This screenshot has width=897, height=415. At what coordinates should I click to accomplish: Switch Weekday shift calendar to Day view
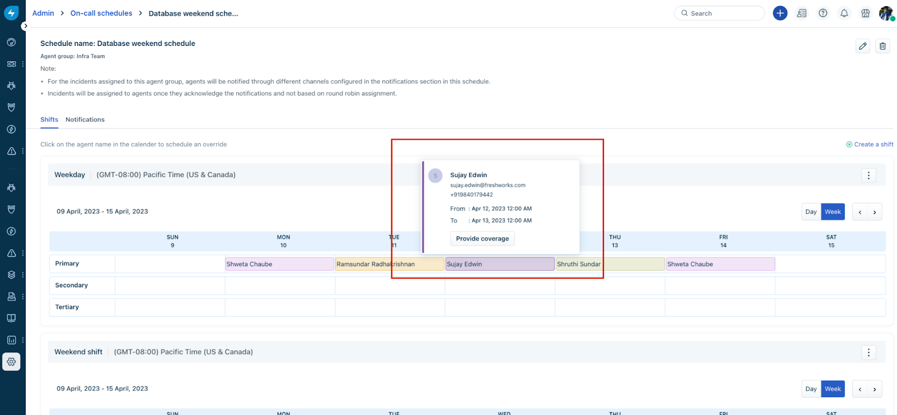coord(811,212)
